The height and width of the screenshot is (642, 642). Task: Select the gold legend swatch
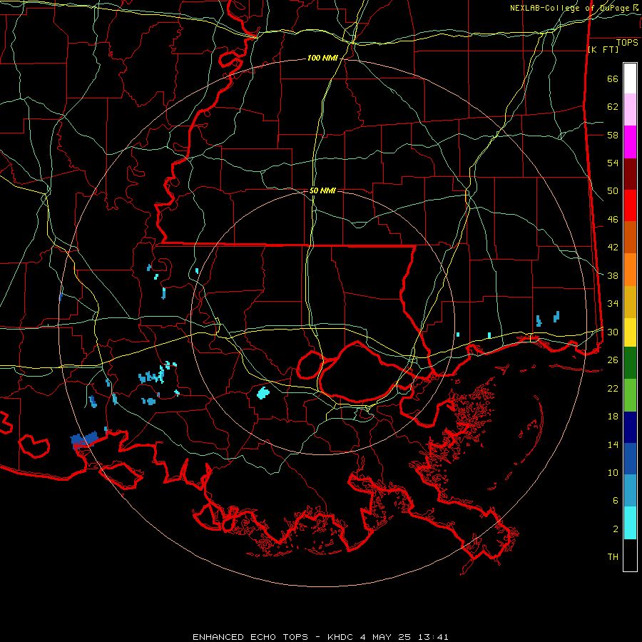pos(630,302)
